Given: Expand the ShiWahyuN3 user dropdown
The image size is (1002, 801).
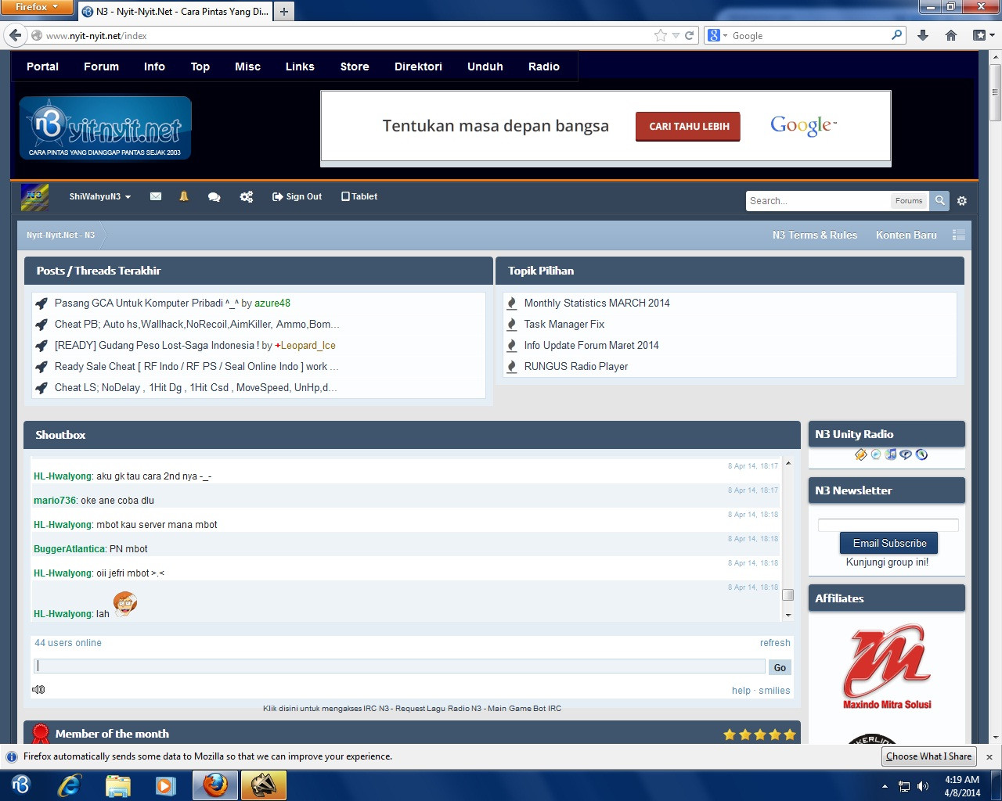Looking at the screenshot, I should click(100, 197).
